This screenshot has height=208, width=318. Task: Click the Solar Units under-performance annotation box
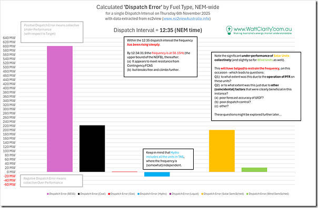[256, 86]
